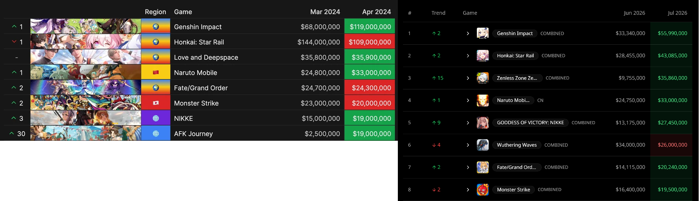
Task: Expand the Fate/Grand Order row chevron
Action: 468,167
